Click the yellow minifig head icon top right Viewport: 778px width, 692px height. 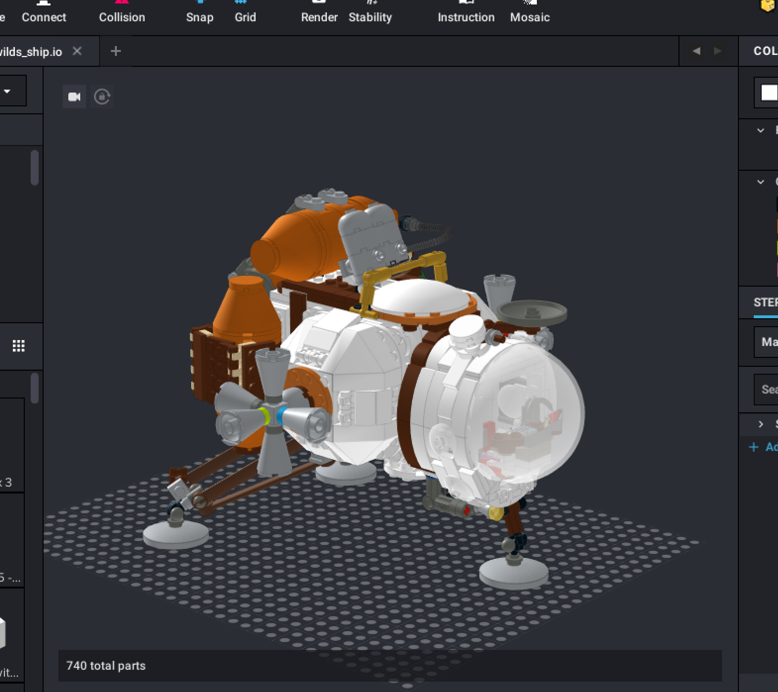pyautogui.click(x=768, y=6)
